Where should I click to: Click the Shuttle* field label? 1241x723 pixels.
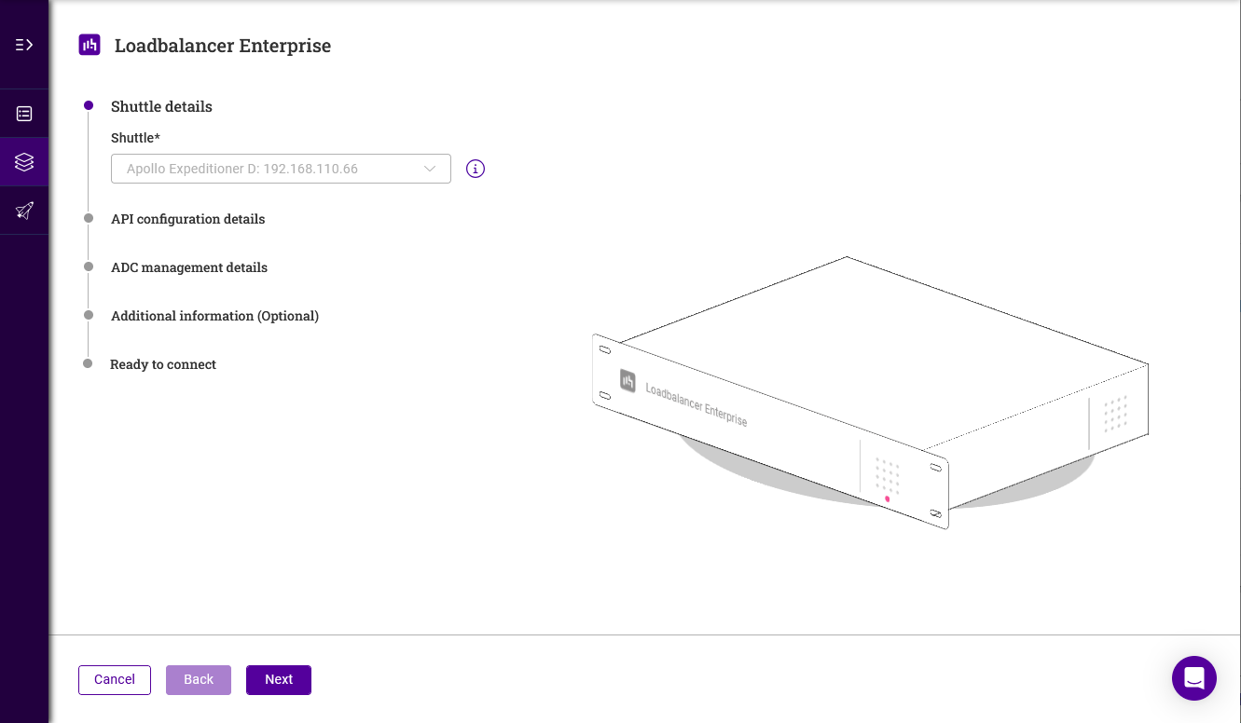click(x=135, y=138)
